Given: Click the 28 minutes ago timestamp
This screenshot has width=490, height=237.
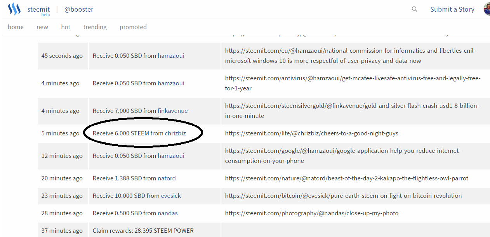Looking at the screenshot, I should coord(62,213).
